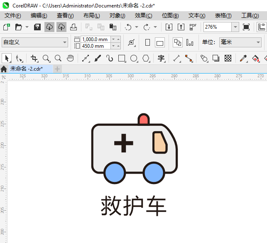Select the Shape edit tool

click(x=19, y=59)
